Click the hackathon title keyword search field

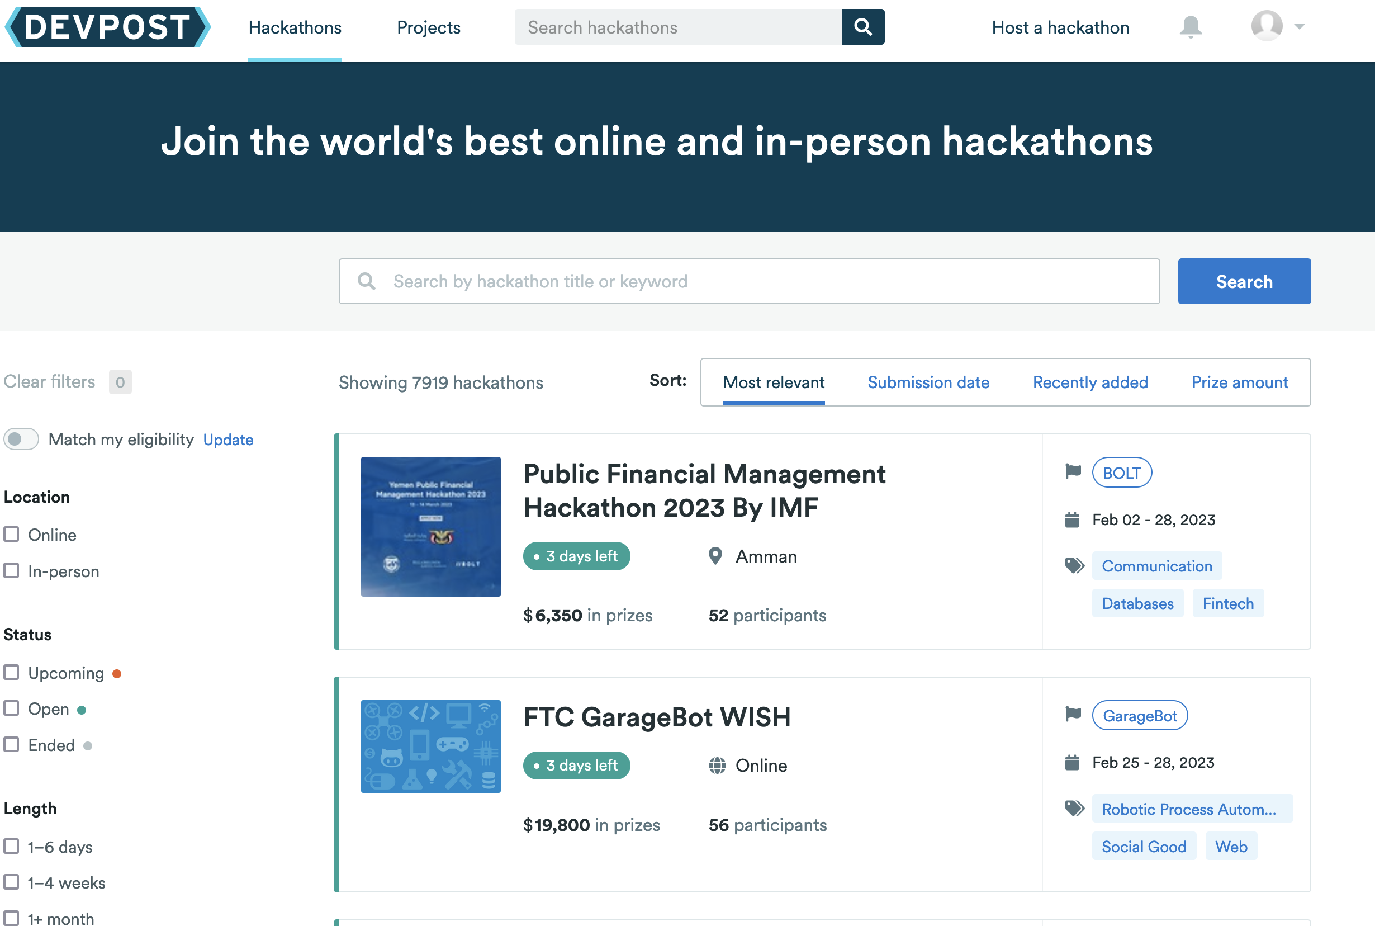pyautogui.click(x=761, y=282)
